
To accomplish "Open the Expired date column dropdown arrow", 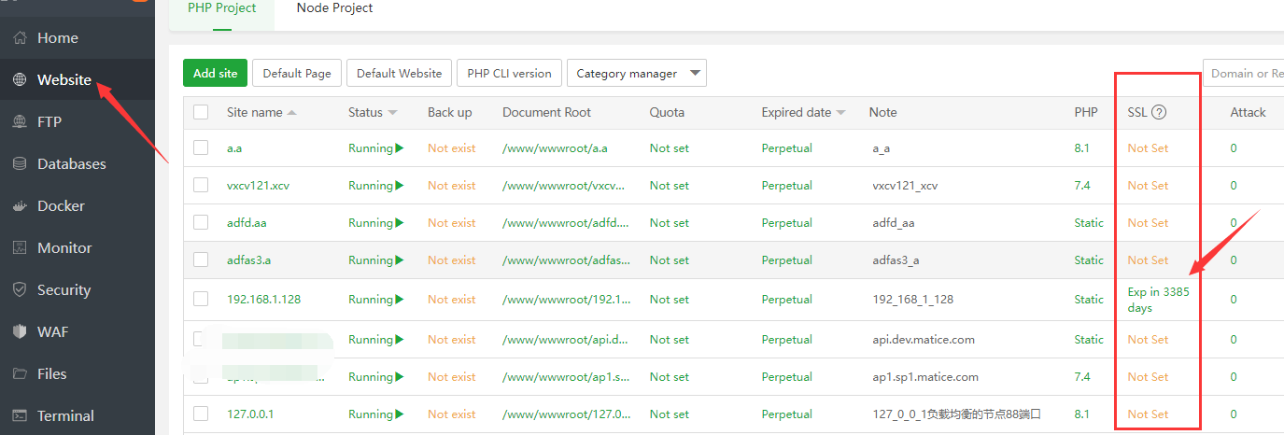I will 841,113.
